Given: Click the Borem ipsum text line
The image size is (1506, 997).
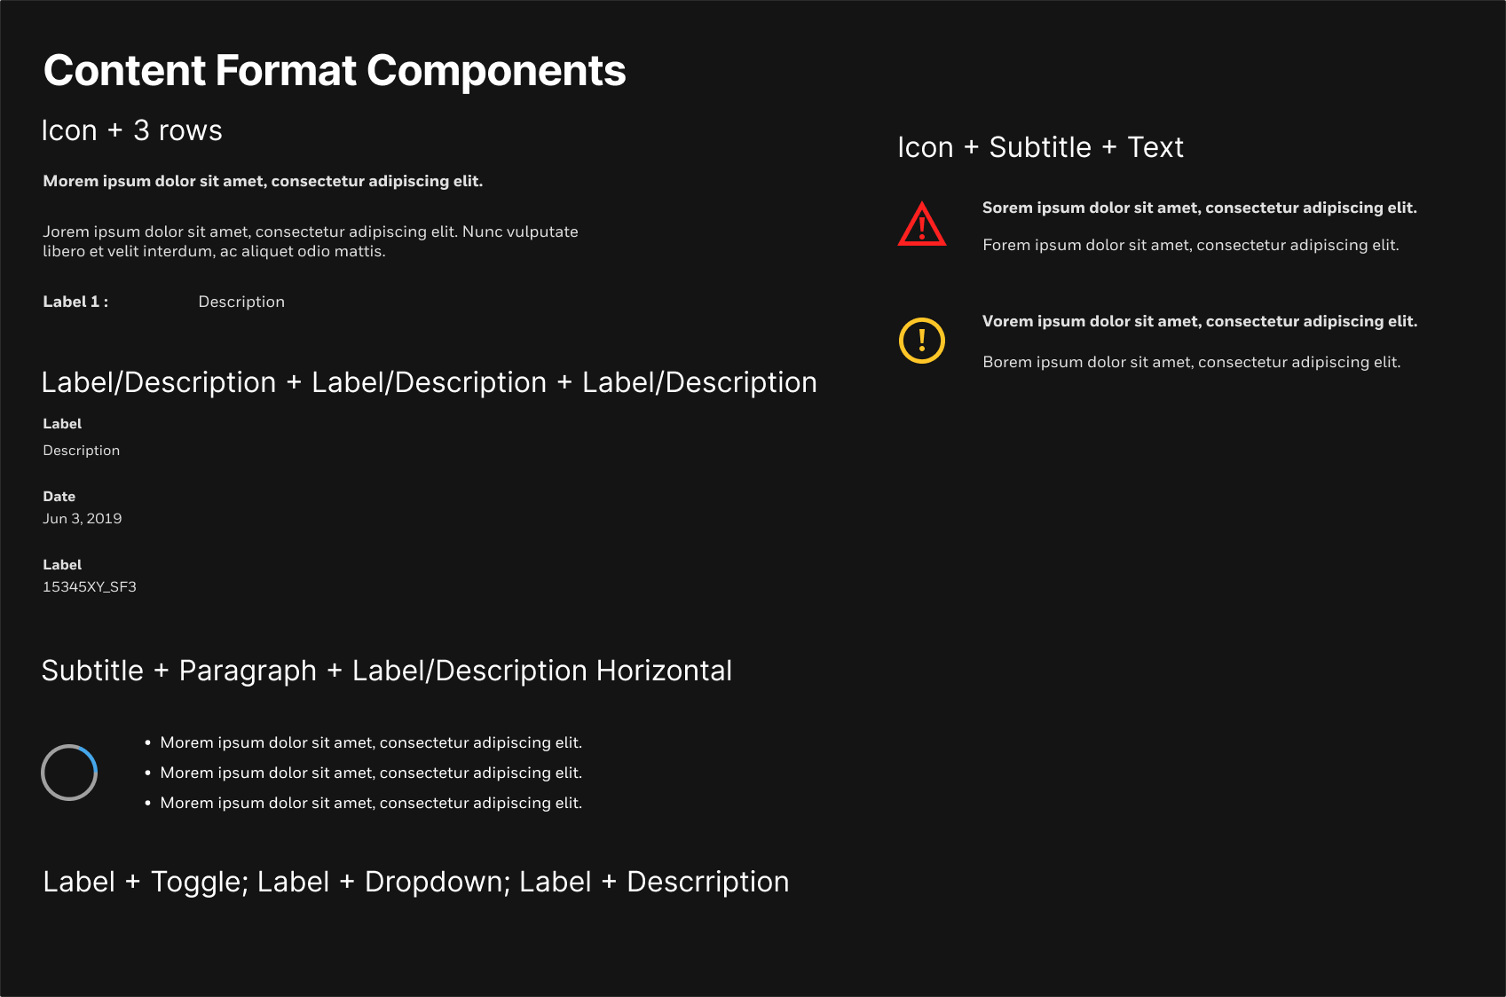Looking at the screenshot, I should 1191,362.
